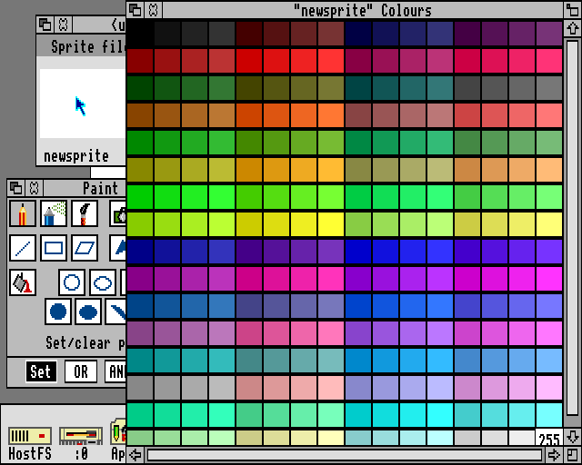Viewport: 582px width, 465px height.
Task: Enable the OR plot mode
Action: [x=81, y=371]
